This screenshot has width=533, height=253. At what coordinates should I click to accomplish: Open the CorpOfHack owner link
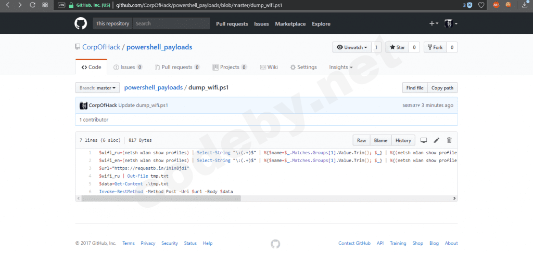click(x=101, y=47)
